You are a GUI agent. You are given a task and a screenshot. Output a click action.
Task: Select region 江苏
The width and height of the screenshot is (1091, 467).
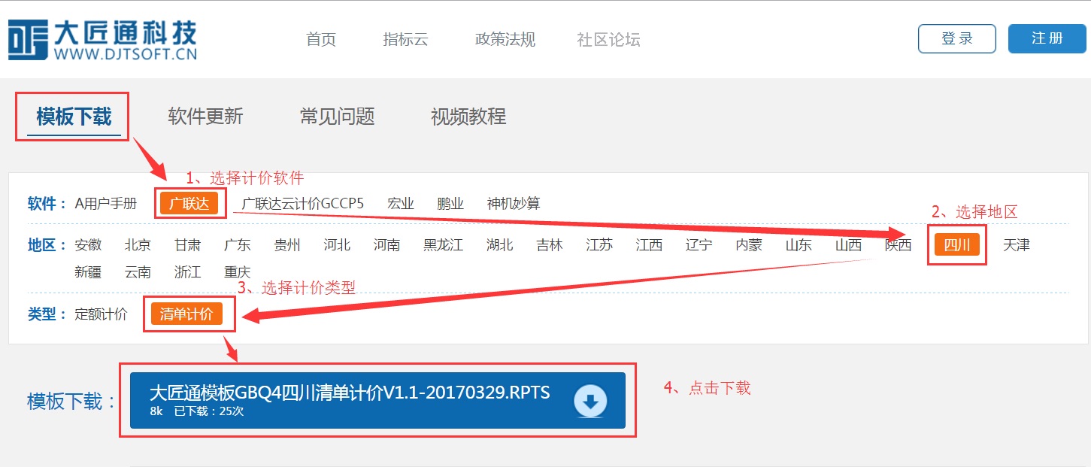click(x=599, y=244)
